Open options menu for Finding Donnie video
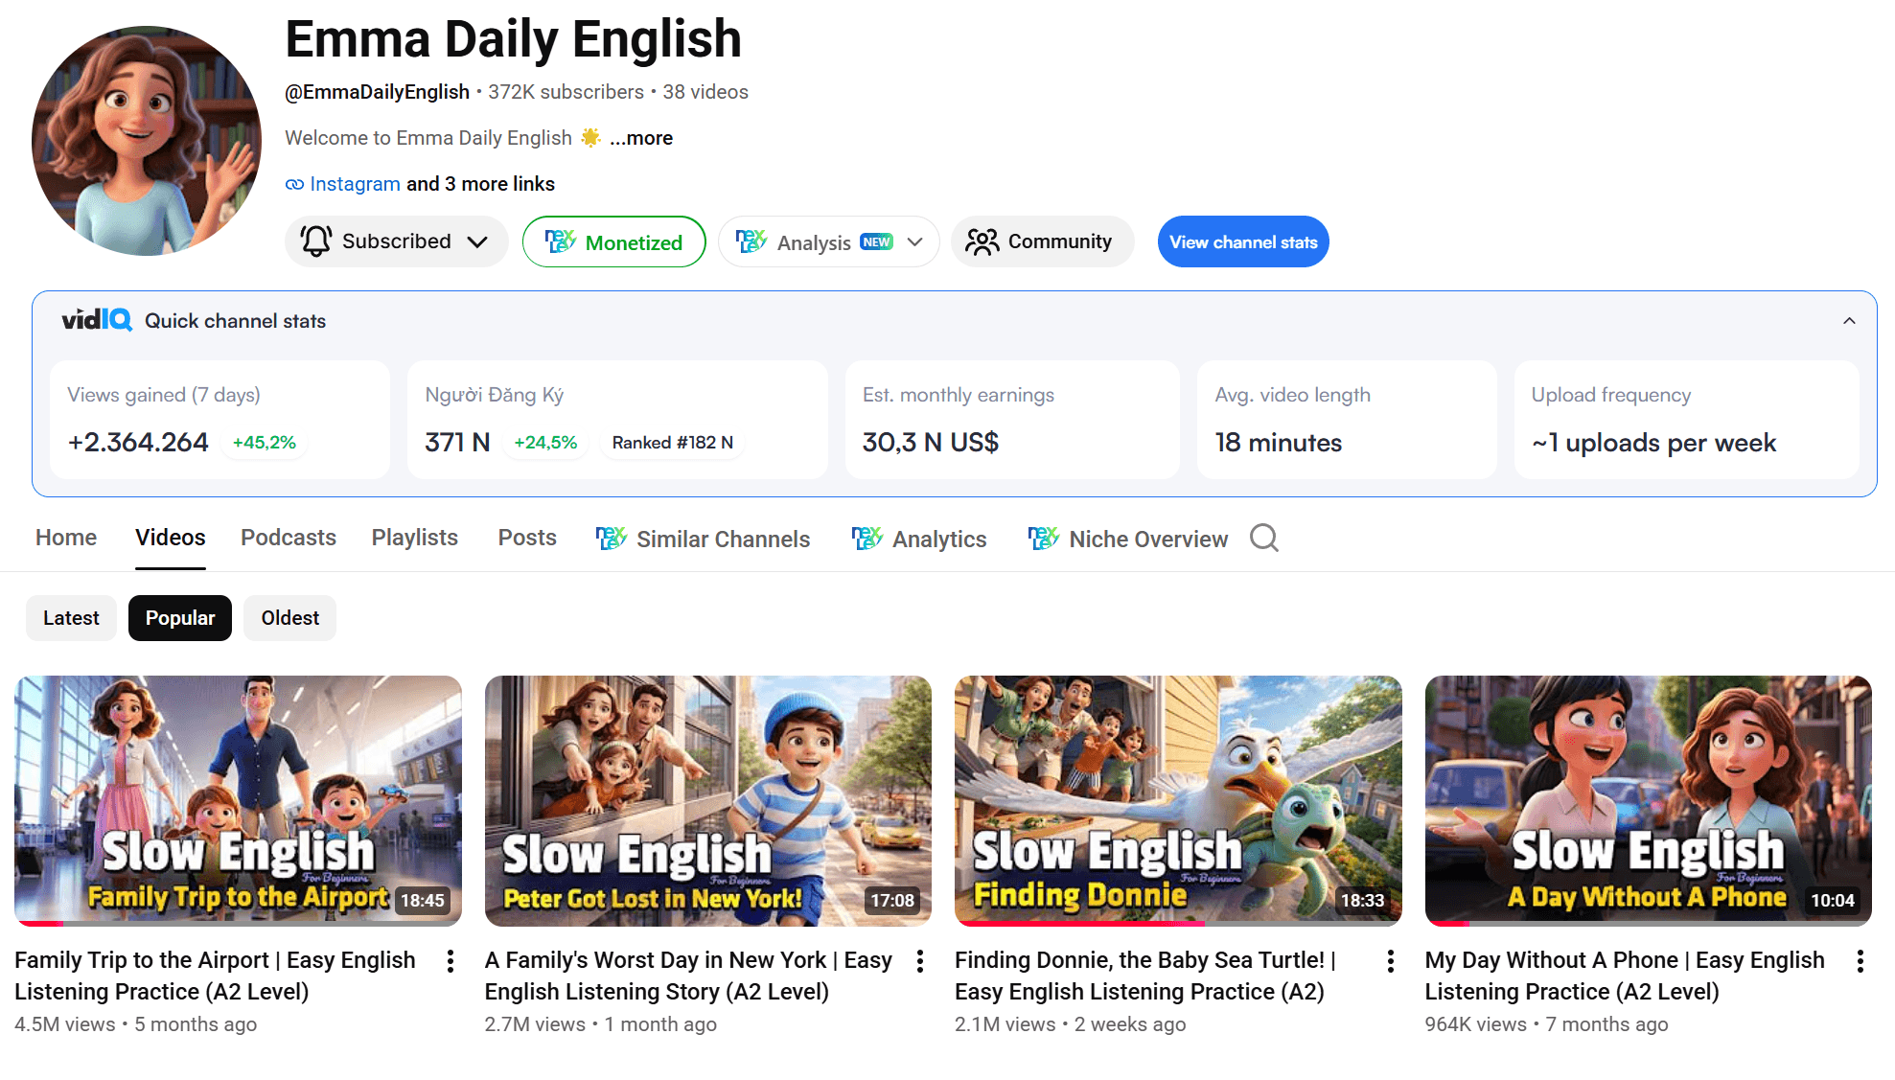 pyautogui.click(x=1390, y=961)
